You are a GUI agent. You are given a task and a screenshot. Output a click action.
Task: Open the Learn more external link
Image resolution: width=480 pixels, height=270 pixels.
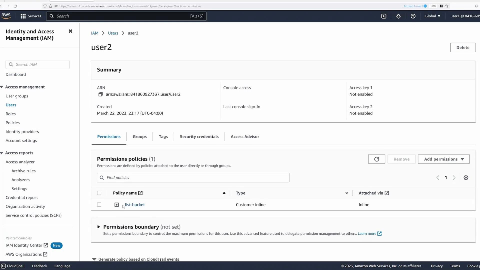tap(369, 233)
